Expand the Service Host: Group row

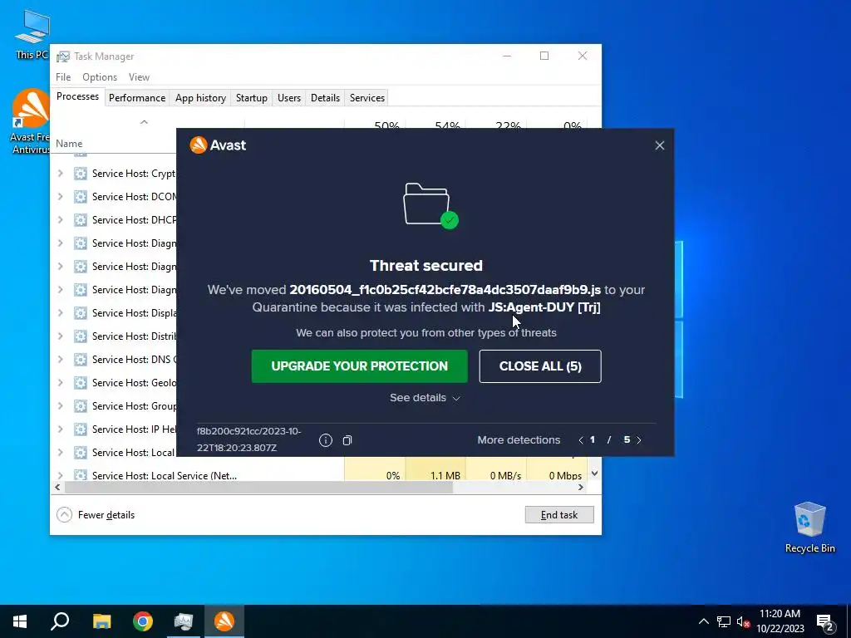point(60,405)
